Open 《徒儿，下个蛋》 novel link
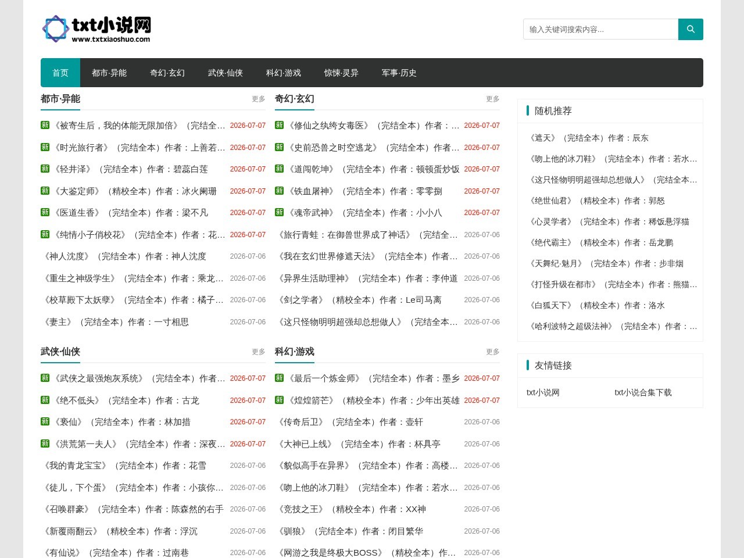 tap(133, 488)
